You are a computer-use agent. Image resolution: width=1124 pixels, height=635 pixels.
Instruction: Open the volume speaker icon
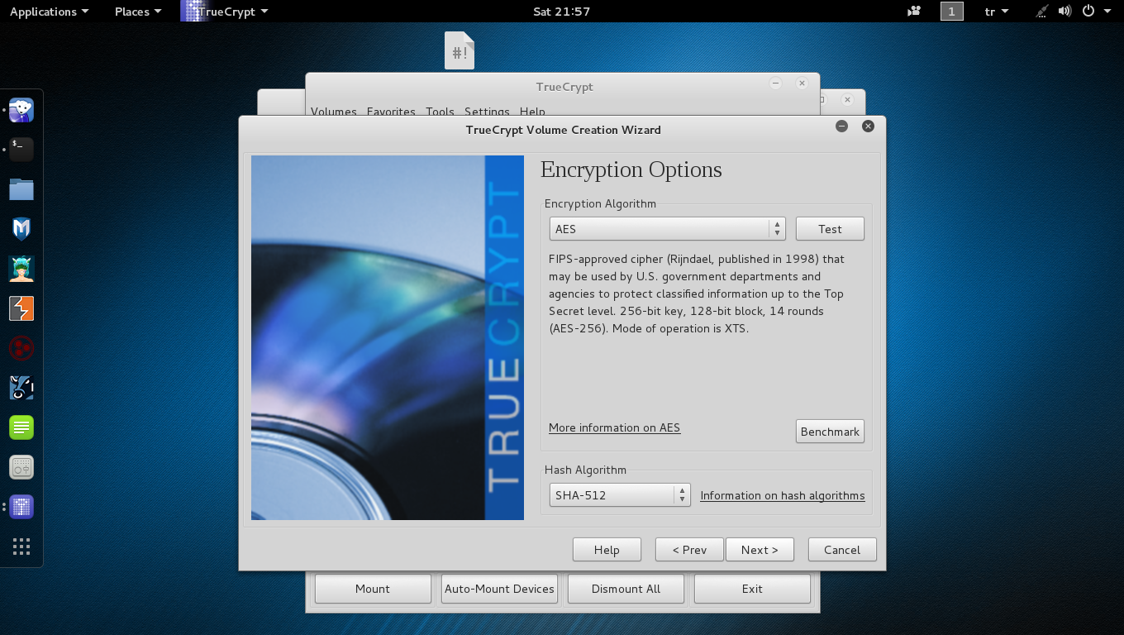click(1064, 12)
